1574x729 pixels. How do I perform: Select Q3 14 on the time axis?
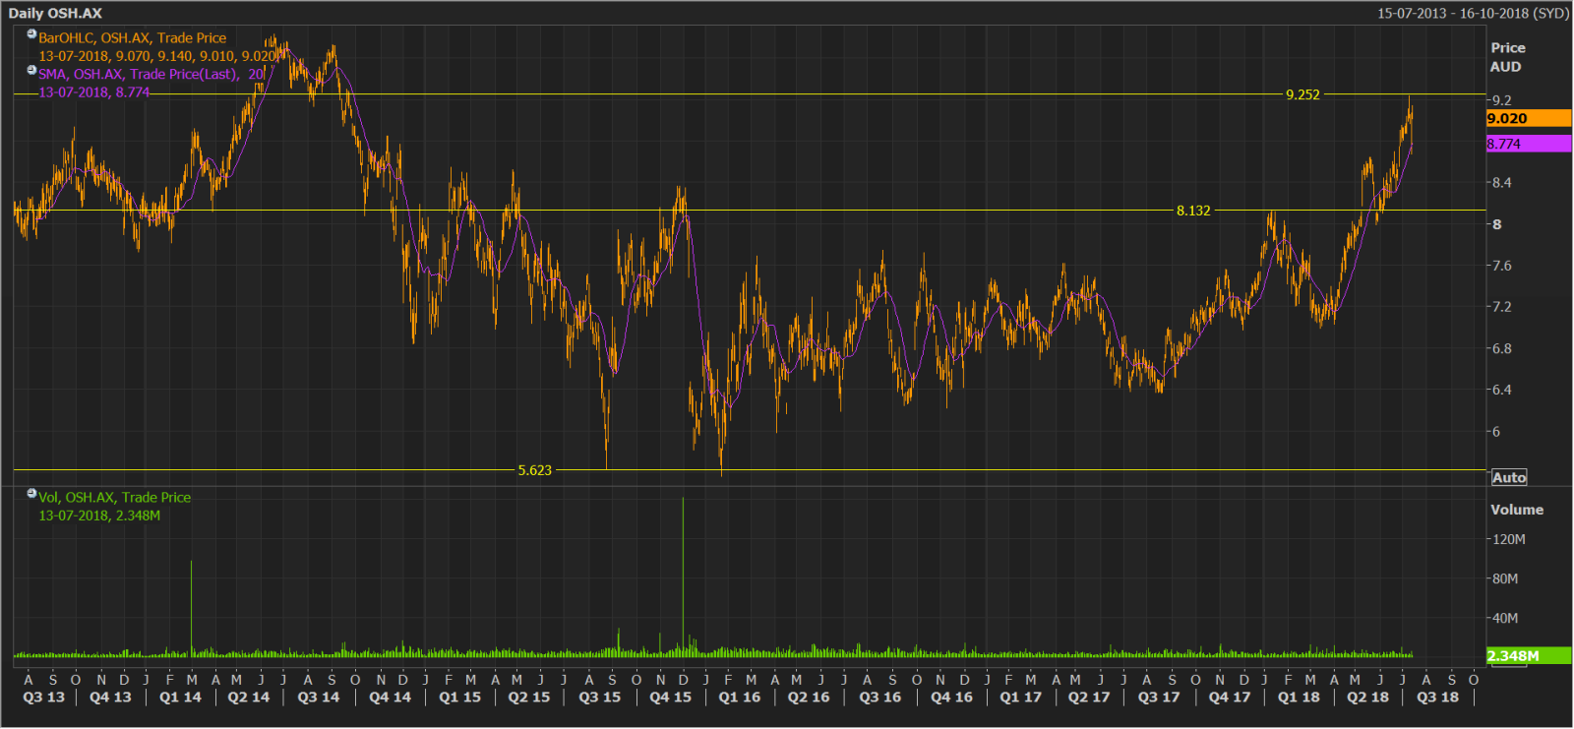click(x=319, y=698)
